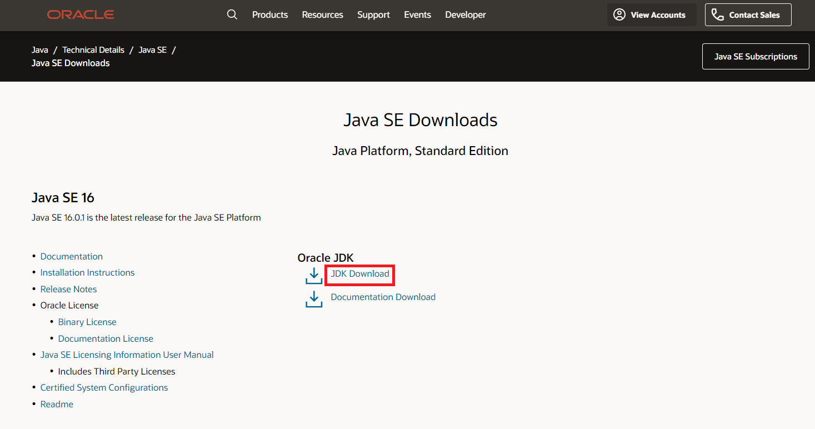Viewport: 815px width, 429px height.
Task: Open the JDK Download link
Action: point(360,274)
